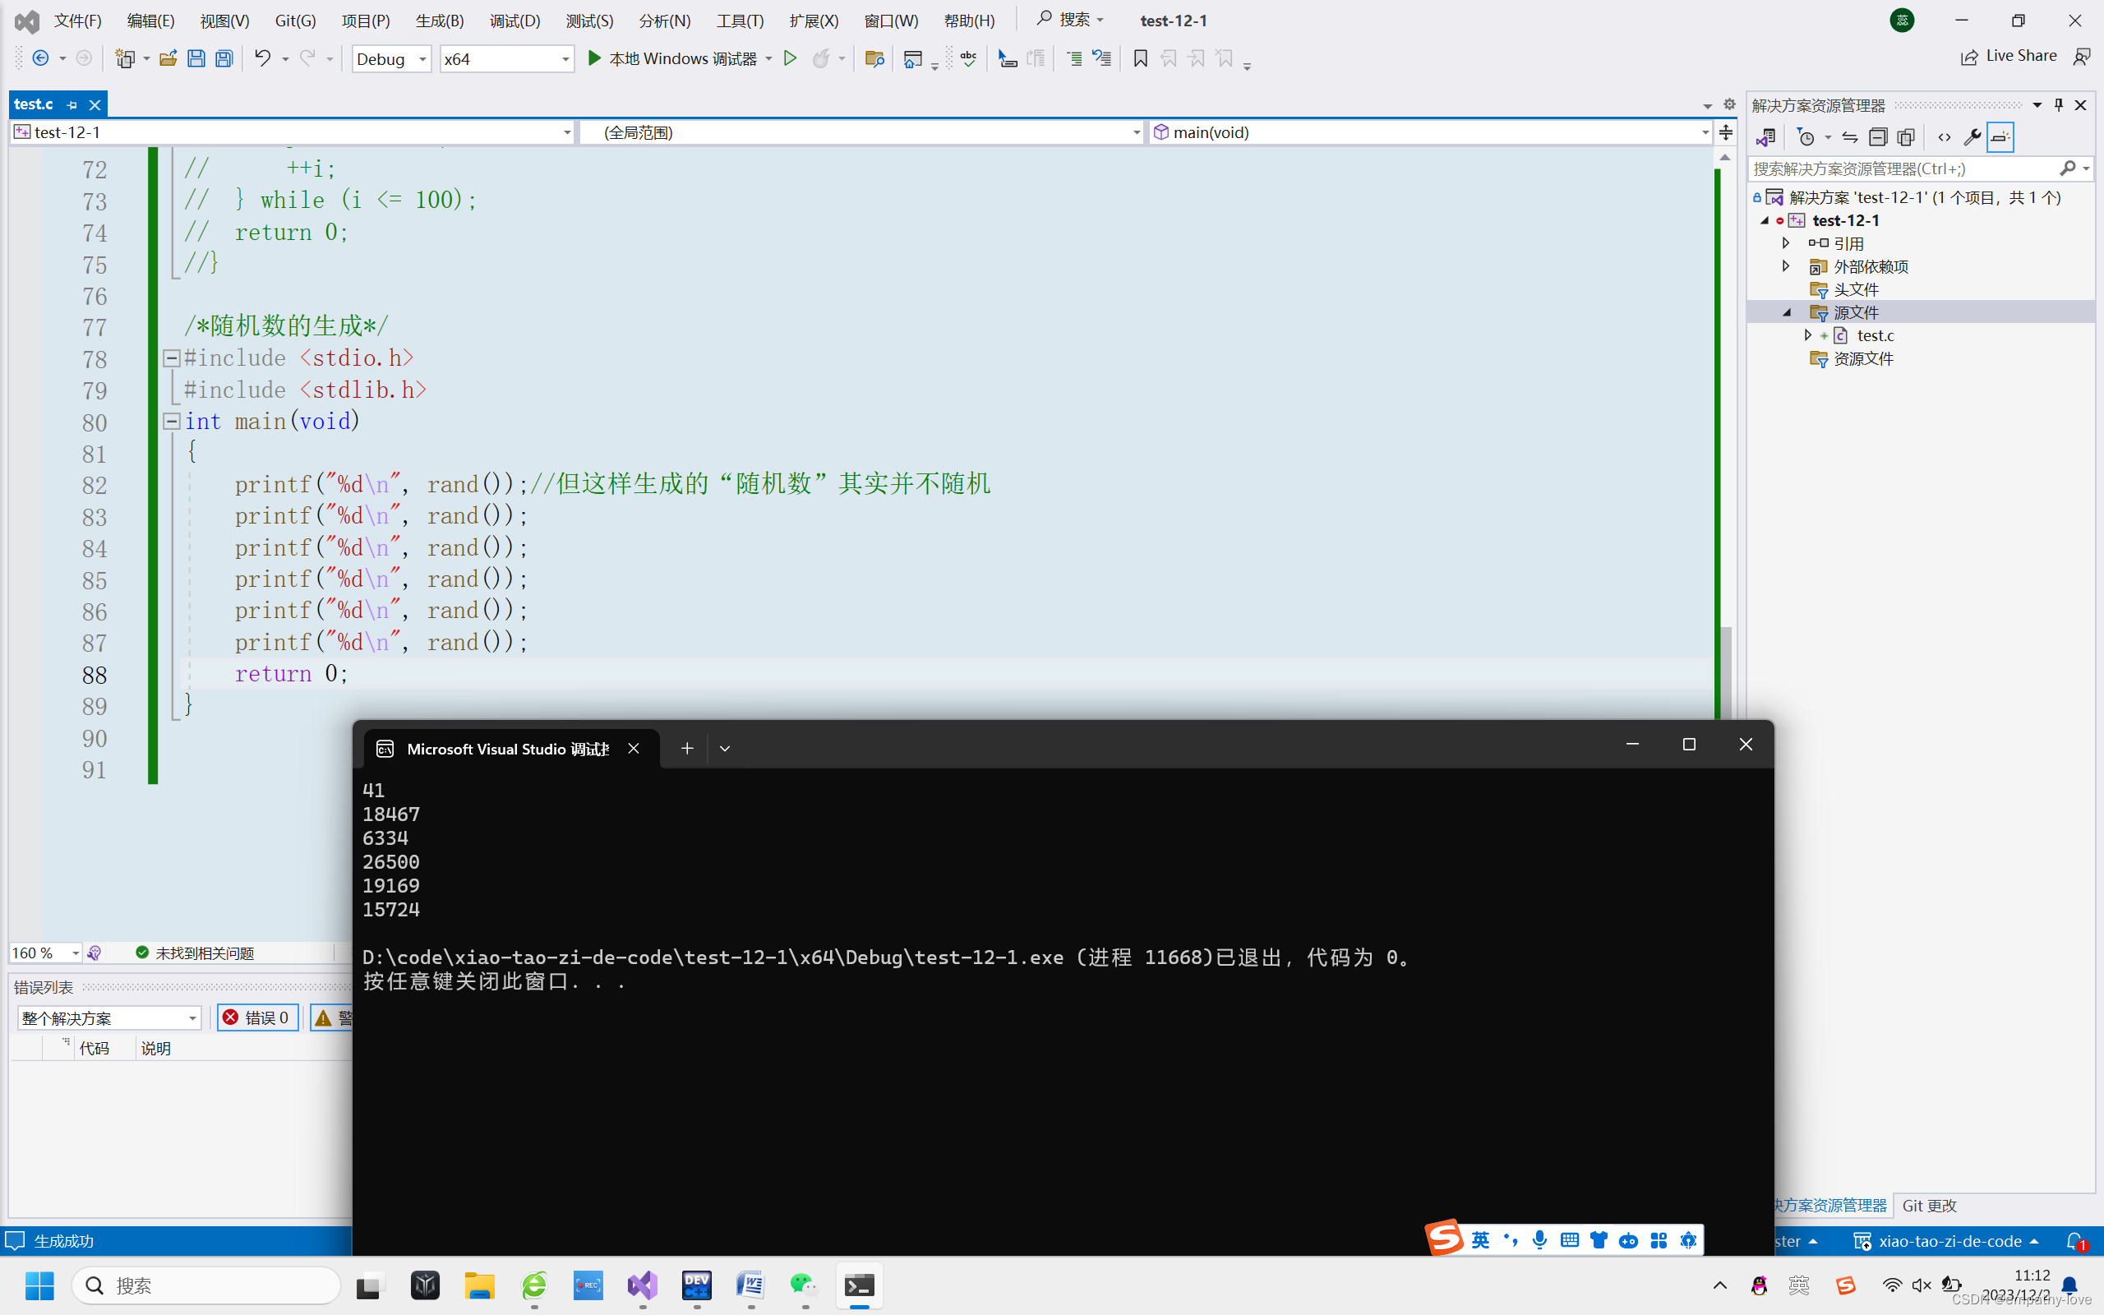Start without debugging using the green outline arrow
The image size is (2104, 1315).
pos(790,58)
